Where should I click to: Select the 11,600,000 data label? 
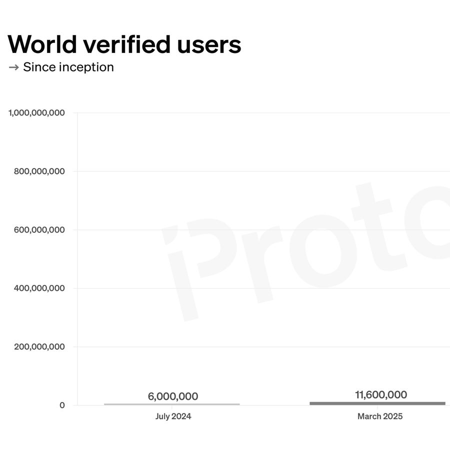381,394
